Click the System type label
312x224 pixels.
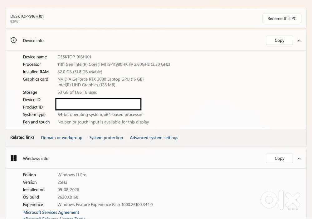(x=34, y=115)
